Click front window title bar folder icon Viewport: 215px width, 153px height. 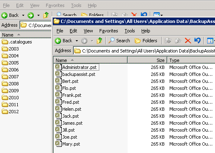[56, 21]
